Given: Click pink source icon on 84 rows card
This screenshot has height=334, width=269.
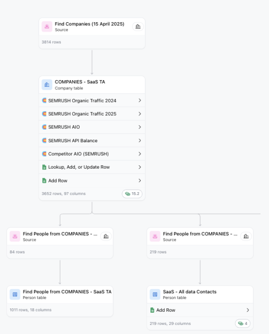Looking at the screenshot, I should coord(15,236).
